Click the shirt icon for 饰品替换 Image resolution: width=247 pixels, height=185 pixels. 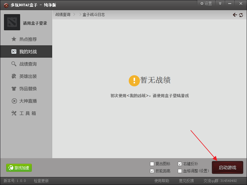pyautogui.click(x=14, y=88)
